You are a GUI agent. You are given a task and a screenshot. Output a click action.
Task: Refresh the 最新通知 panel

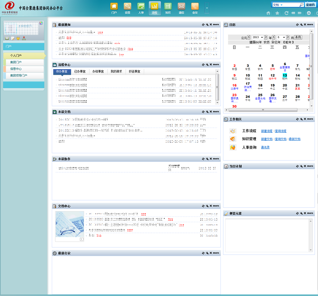pos(203,25)
